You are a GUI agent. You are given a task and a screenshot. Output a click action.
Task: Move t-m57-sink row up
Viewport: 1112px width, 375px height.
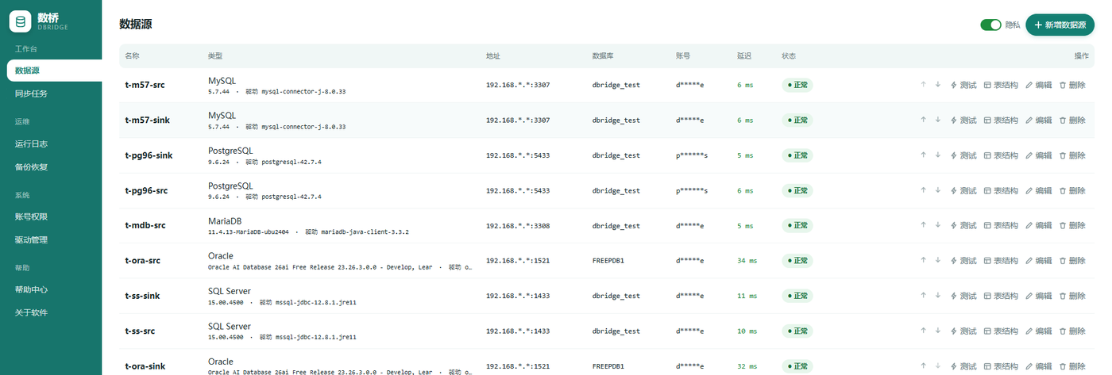[923, 120]
